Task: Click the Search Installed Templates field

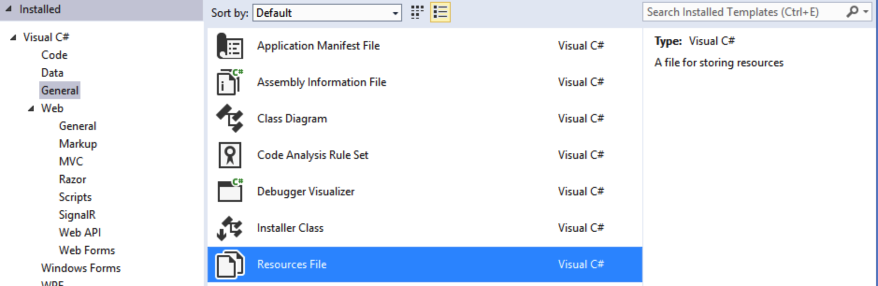Action: pyautogui.click(x=743, y=12)
